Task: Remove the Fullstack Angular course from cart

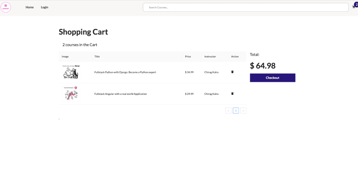Action: pos(232,94)
